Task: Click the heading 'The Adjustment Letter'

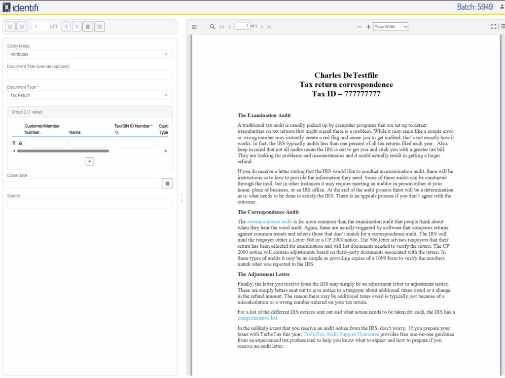Action: point(263,274)
